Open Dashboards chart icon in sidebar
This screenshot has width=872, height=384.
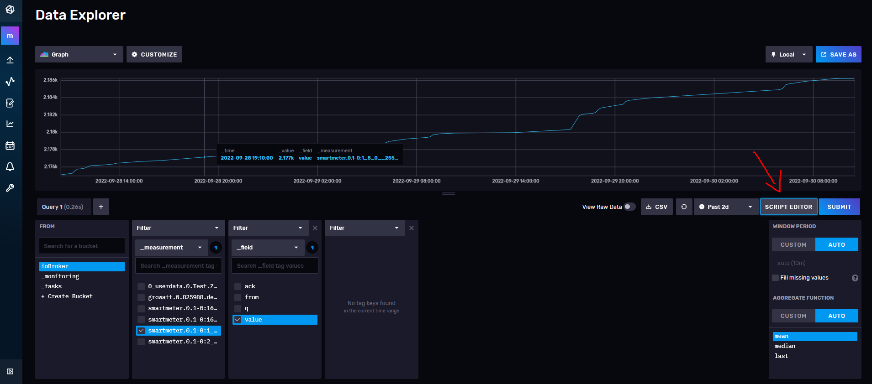(10, 124)
